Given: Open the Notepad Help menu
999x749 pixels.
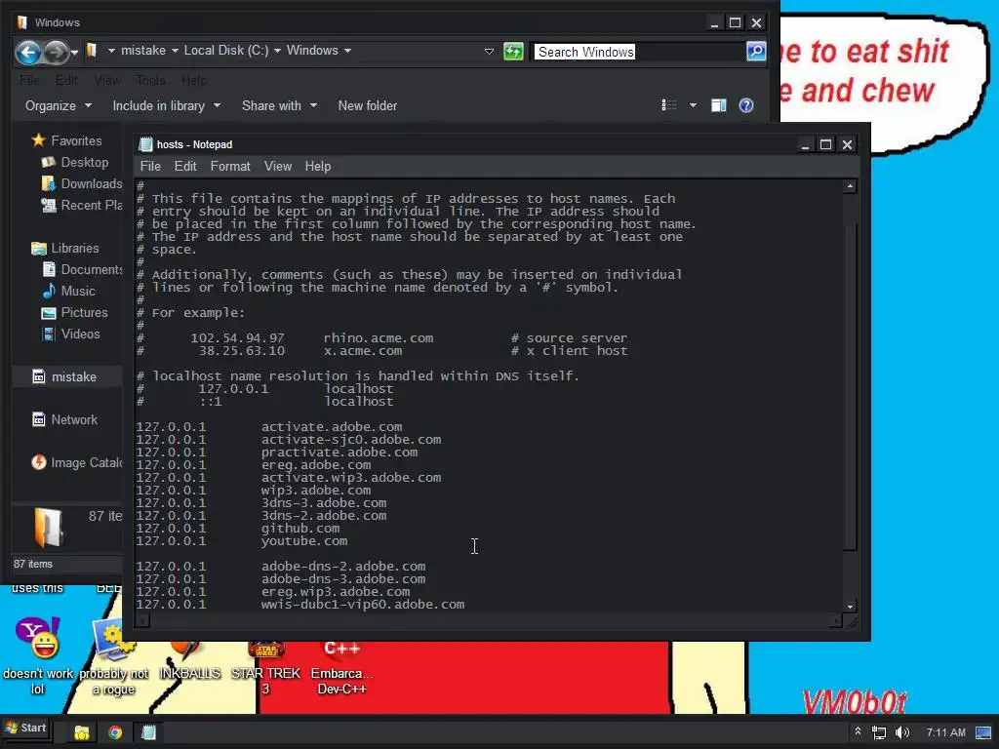Looking at the screenshot, I should click(317, 166).
